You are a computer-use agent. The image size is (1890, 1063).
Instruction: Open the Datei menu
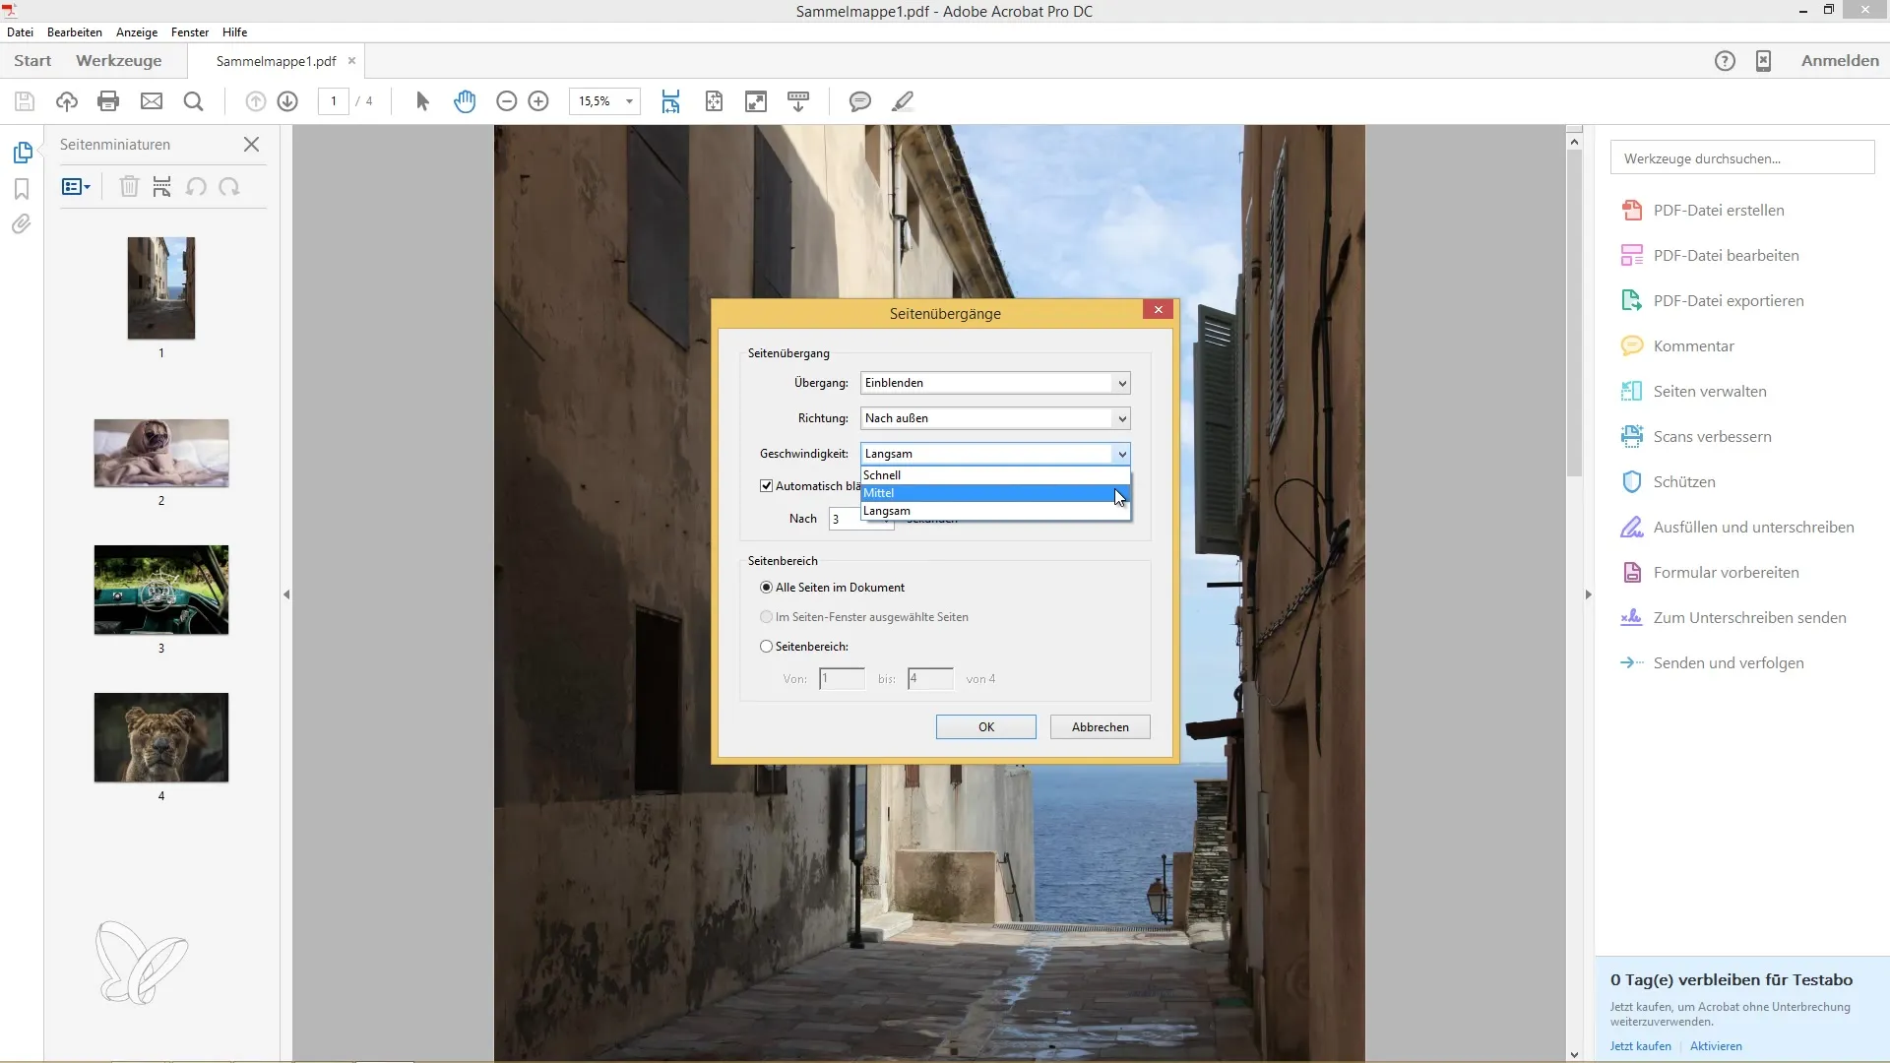click(x=20, y=32)
